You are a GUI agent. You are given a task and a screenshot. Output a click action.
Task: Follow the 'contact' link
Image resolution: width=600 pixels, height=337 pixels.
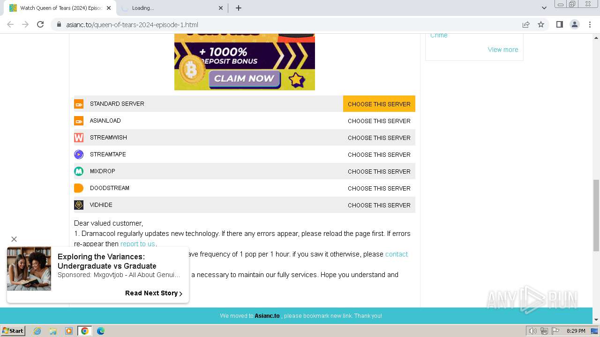397,254
